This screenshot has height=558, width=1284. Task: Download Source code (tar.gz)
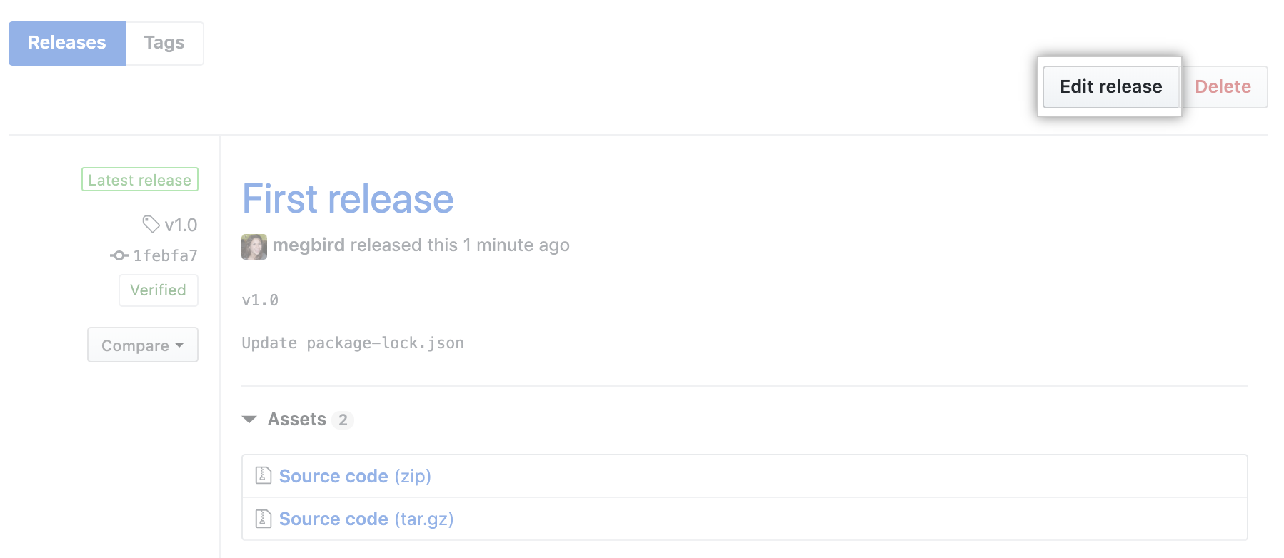coord(366,519)
